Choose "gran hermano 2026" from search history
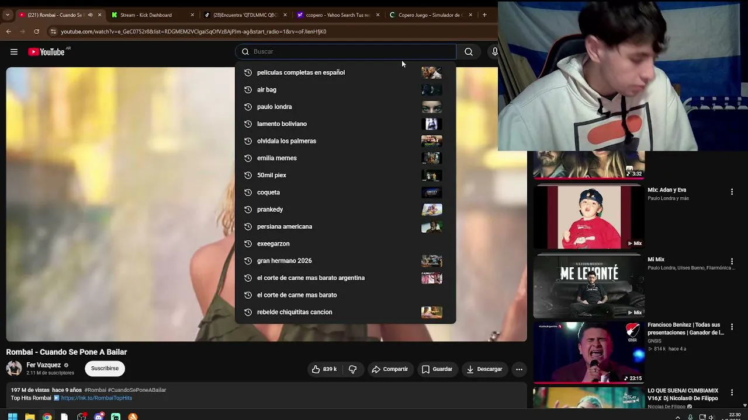The width and height of the screenshot is (748, 420). (345, 261)
